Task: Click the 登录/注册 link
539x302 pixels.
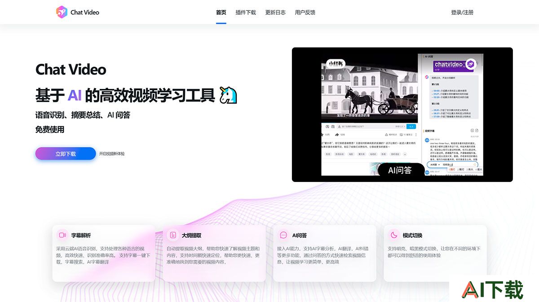Action: [462, 12]
